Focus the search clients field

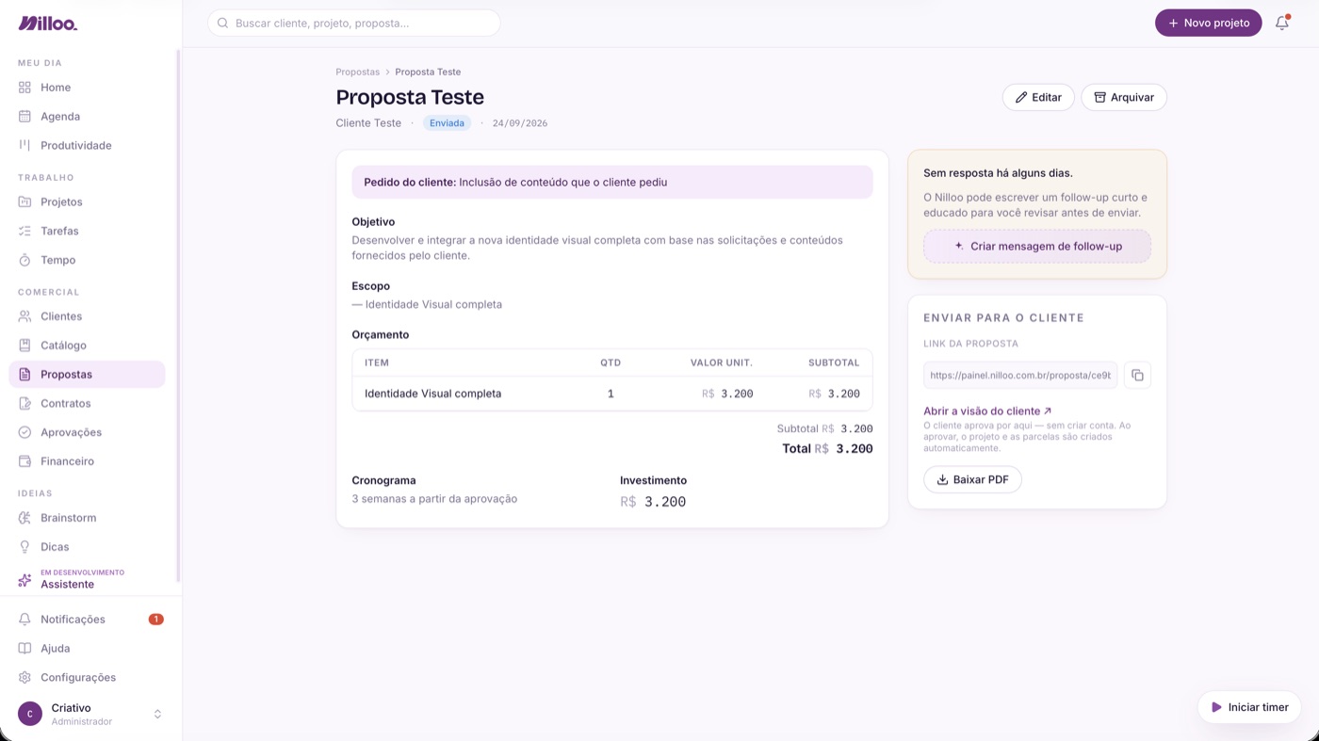[x=354, y=23]
